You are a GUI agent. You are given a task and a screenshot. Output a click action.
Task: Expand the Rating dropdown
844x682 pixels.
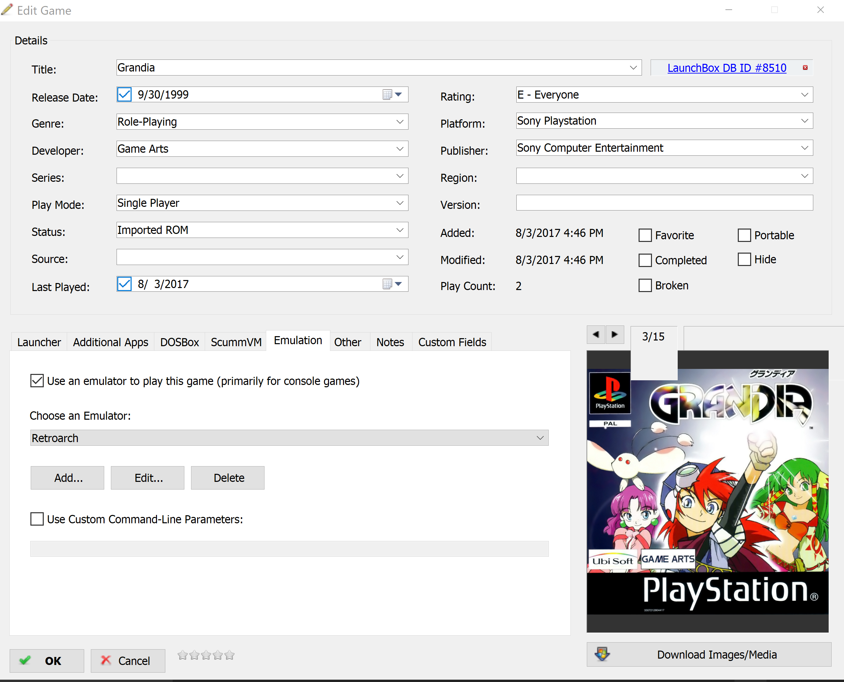point(805,95)
